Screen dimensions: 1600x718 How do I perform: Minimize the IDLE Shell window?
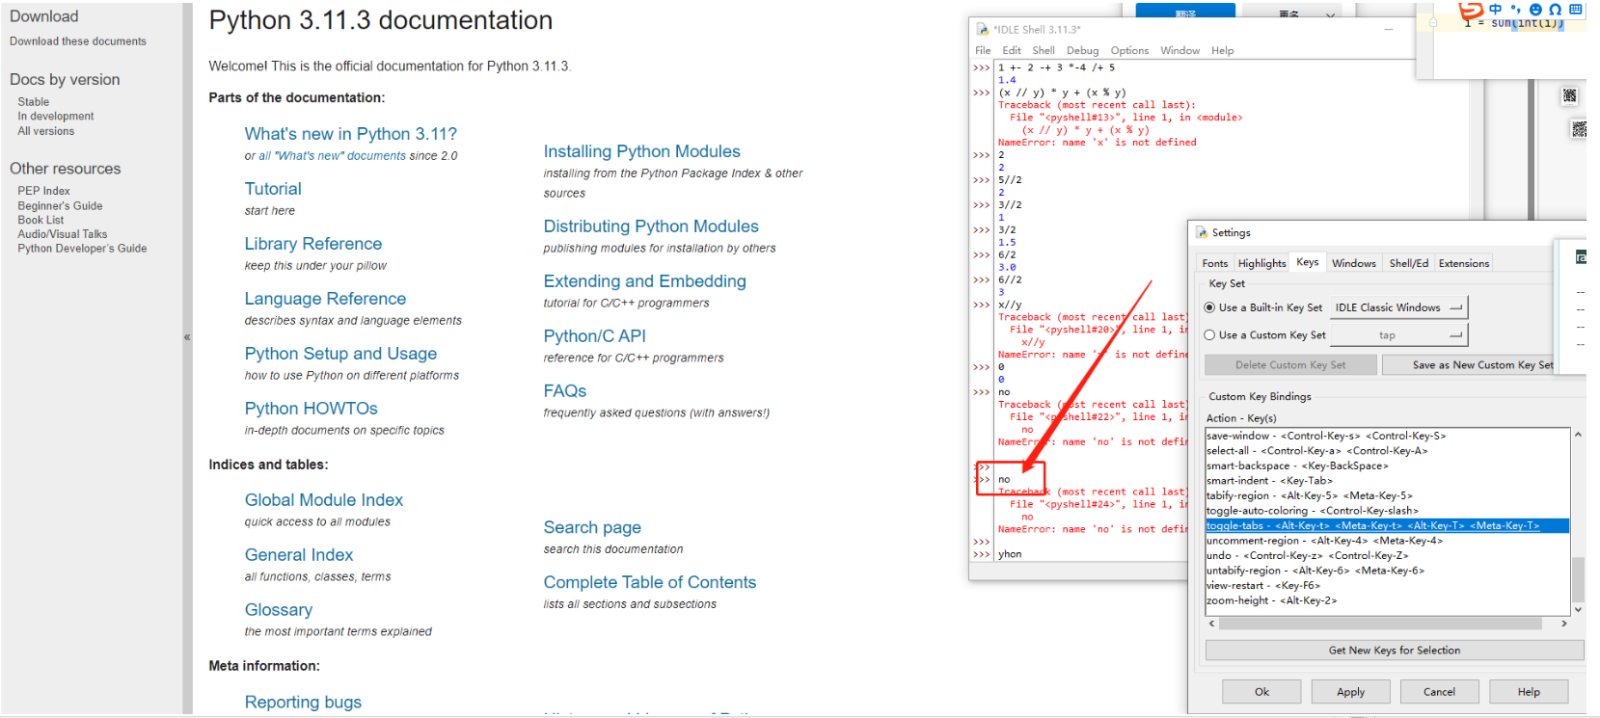[1389, 29]
